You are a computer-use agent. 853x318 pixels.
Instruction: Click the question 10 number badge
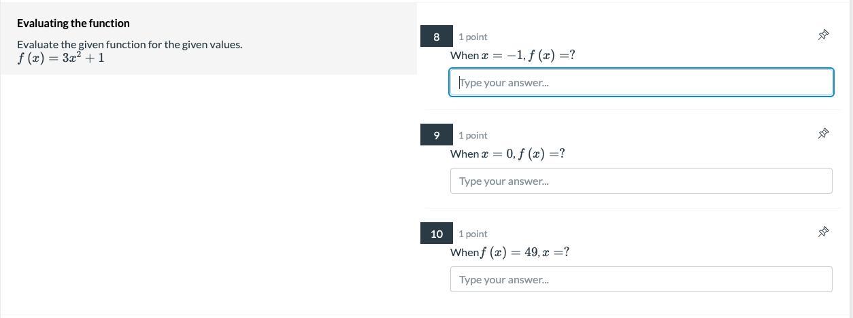tap(436, 234)
